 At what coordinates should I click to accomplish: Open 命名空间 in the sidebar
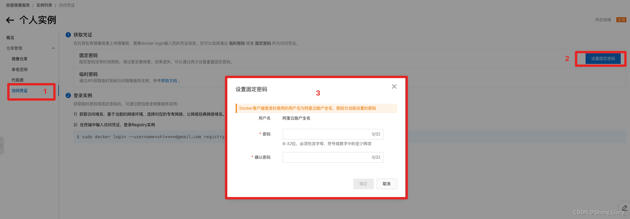tap(20, 70)
